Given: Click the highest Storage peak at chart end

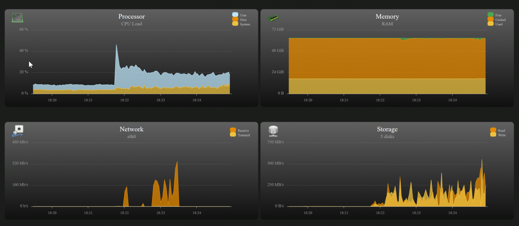Looking at the screenshot, I should point(482,160).
